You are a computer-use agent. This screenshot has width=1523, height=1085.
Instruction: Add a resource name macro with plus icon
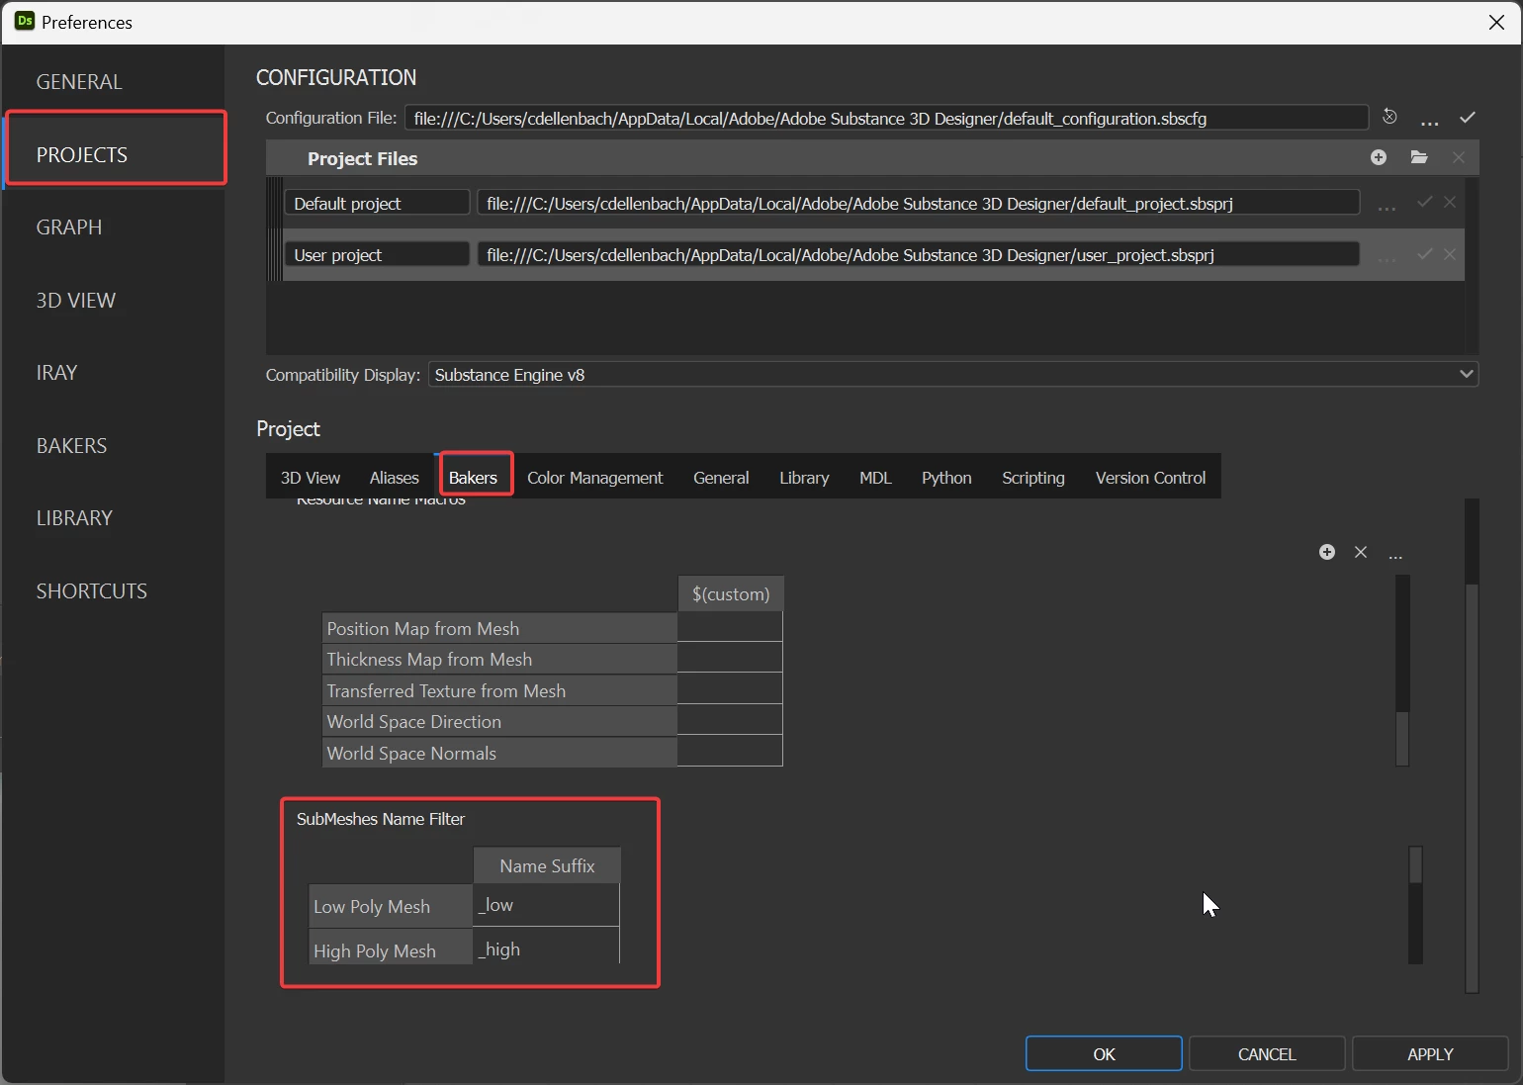(x=1327, y=552)
